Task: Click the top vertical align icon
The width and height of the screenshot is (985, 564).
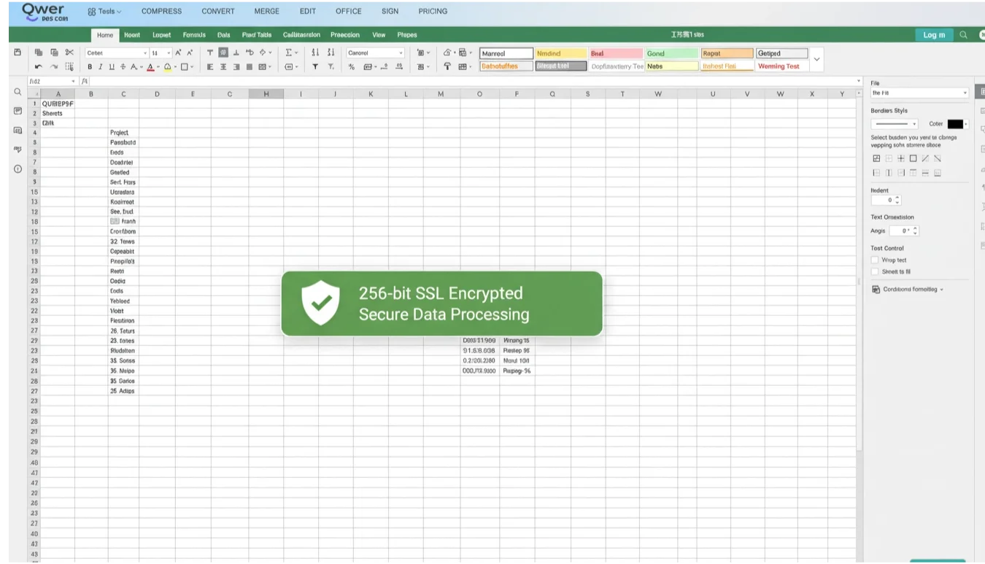Action: click(x=210, y=53)
